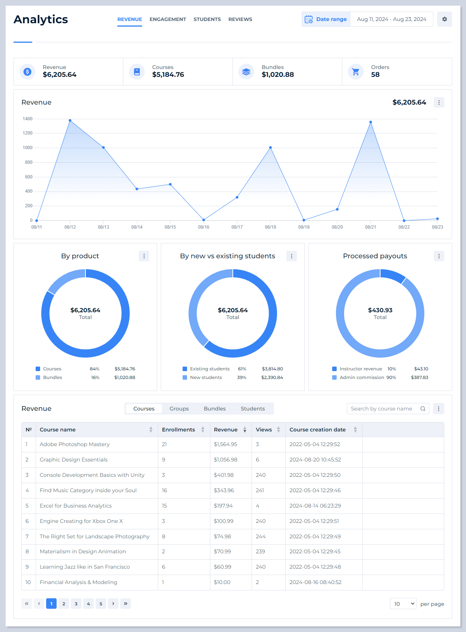Click the Date range calendar icon
This screenshot has height=632, width=466.
pyautogui.click(x=309, y=19)
